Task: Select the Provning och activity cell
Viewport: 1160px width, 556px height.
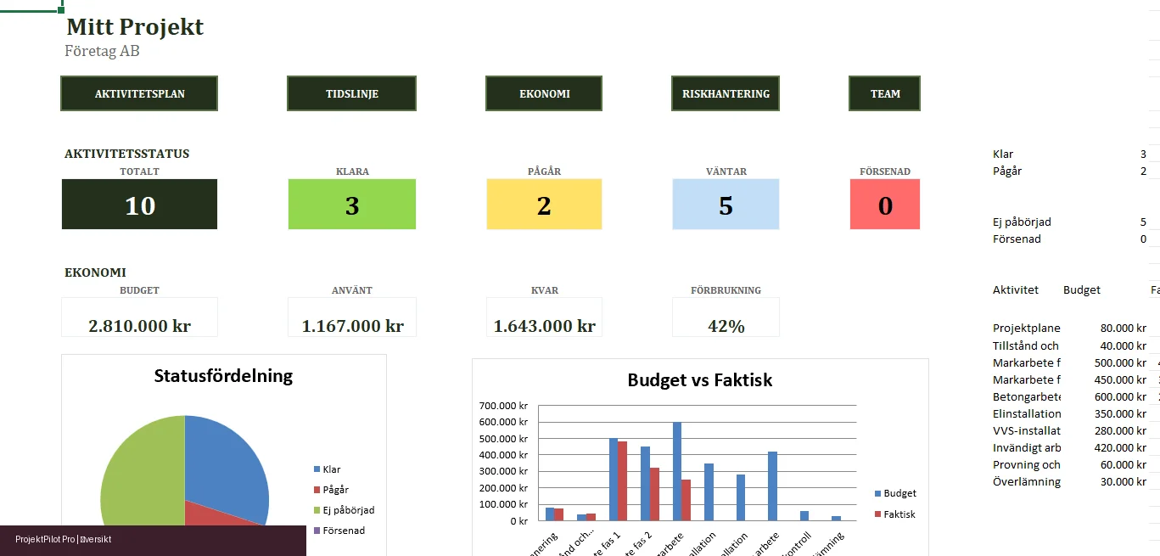Action: pyautogui.click(x=1027, y=464)
